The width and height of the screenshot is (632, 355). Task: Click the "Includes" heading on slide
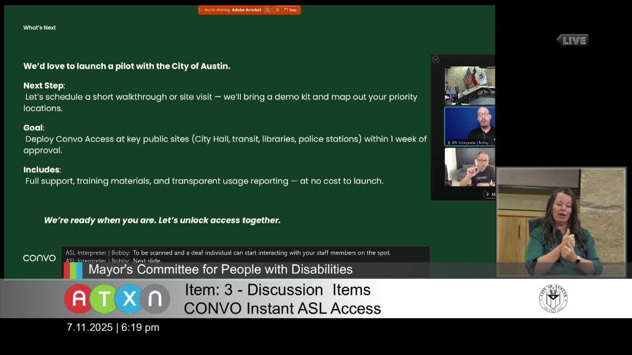pyautogui.click(x=41, y=170)
